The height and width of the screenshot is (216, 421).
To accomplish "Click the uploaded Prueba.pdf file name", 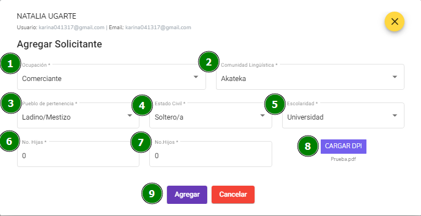I will (343, 159).
